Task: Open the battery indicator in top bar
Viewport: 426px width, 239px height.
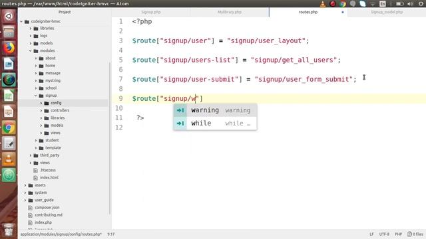Action: [x=399, y=3]
